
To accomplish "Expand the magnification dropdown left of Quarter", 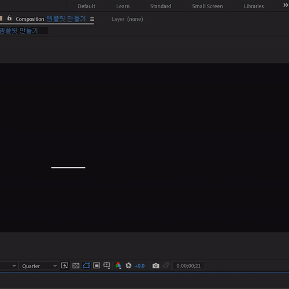I will 9,266.
